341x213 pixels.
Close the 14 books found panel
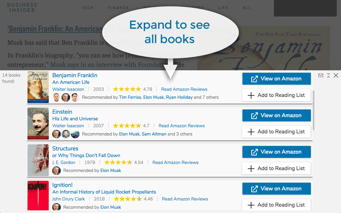336,75
